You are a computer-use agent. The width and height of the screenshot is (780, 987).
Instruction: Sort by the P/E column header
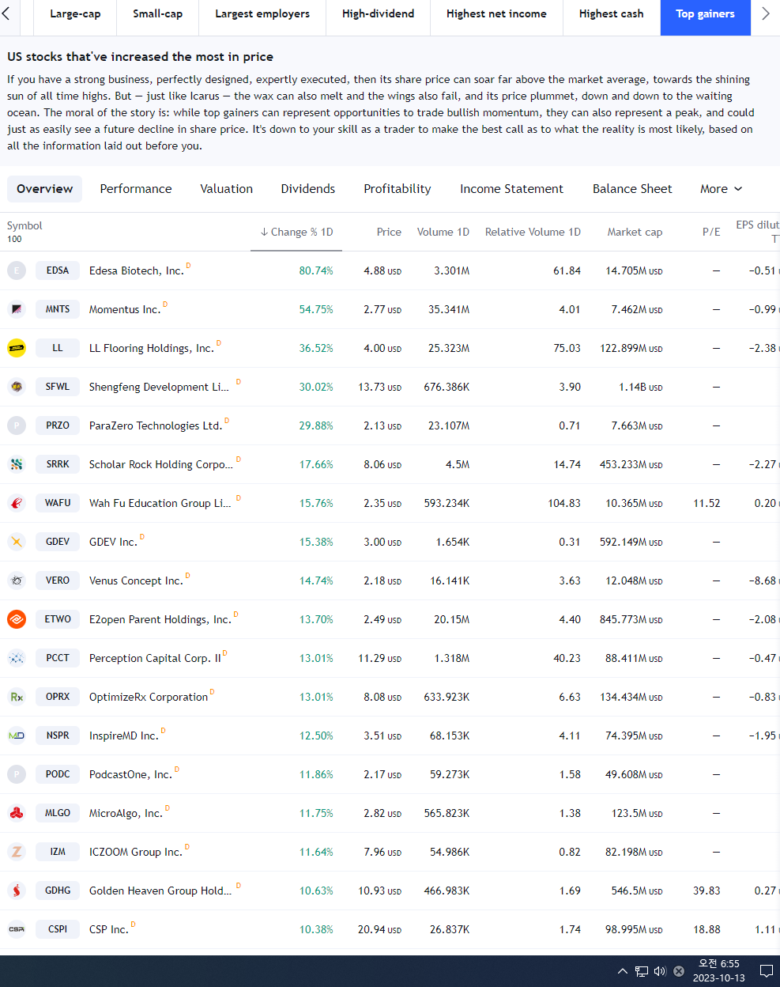pyautogui.click(x=711, y=232)
